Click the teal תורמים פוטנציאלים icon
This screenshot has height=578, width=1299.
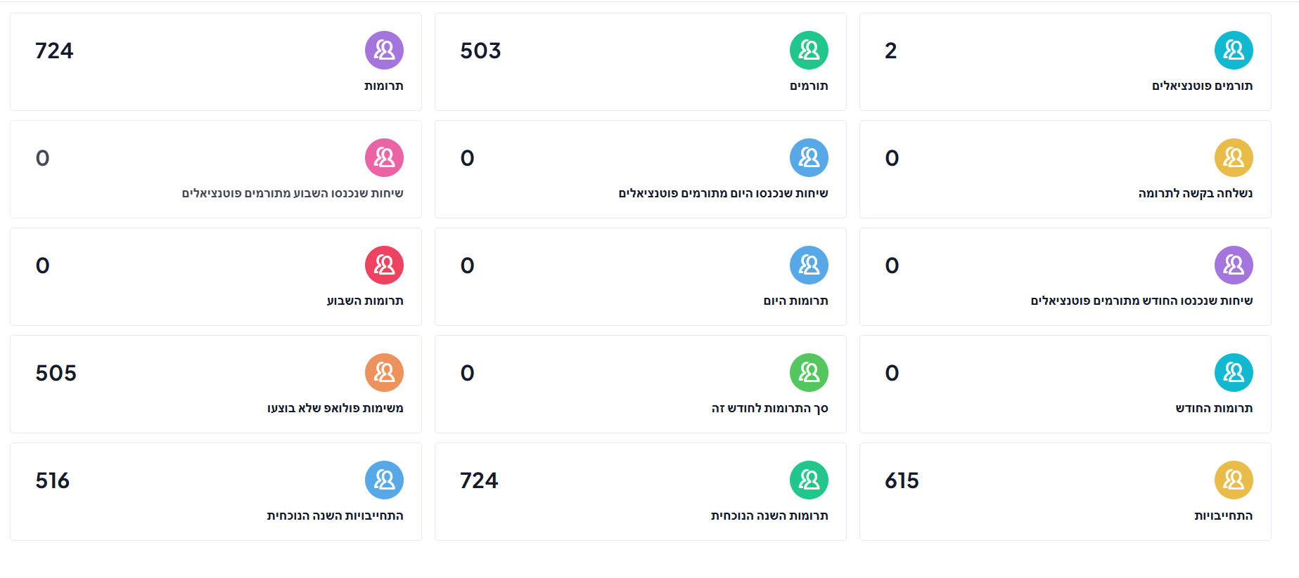1234,50
